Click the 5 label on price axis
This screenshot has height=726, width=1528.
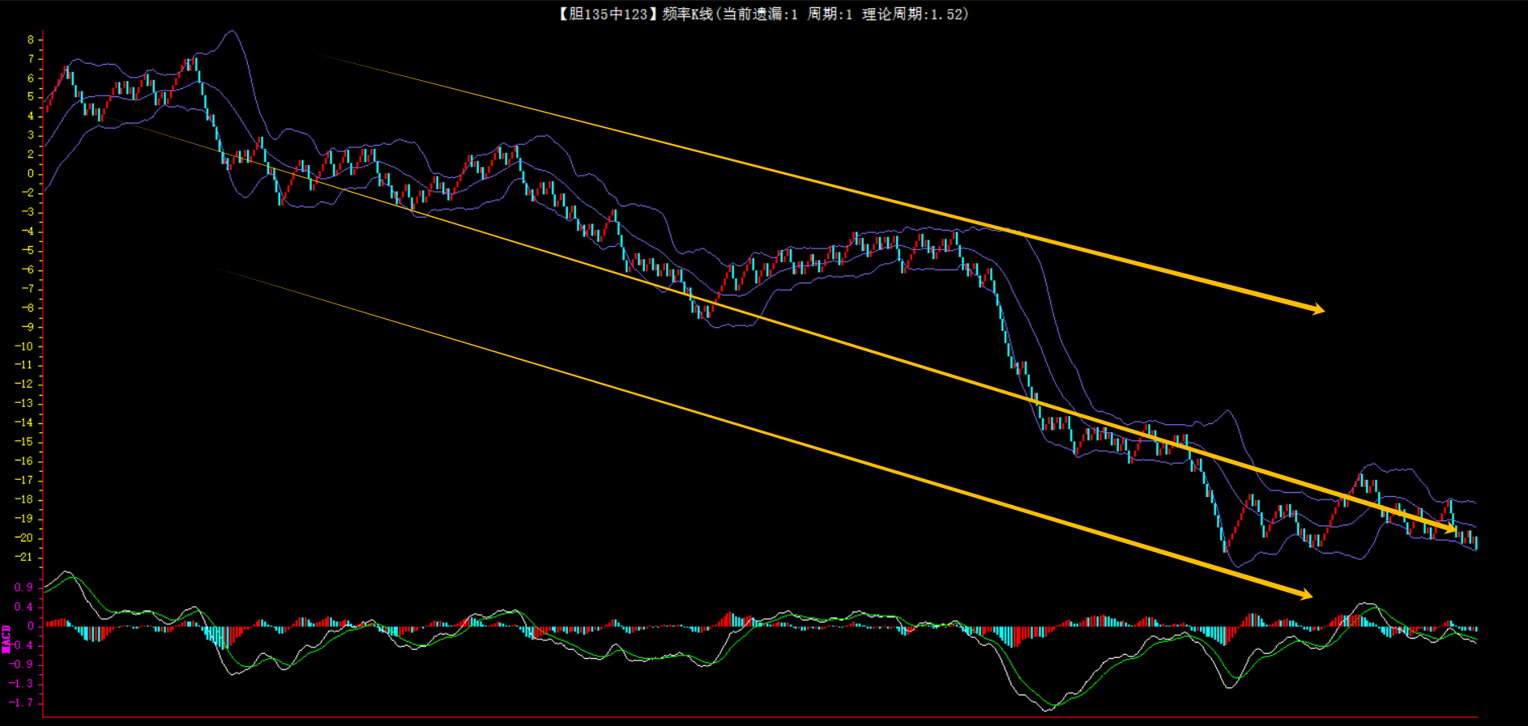pyautogui.click(x=31, y=96)
